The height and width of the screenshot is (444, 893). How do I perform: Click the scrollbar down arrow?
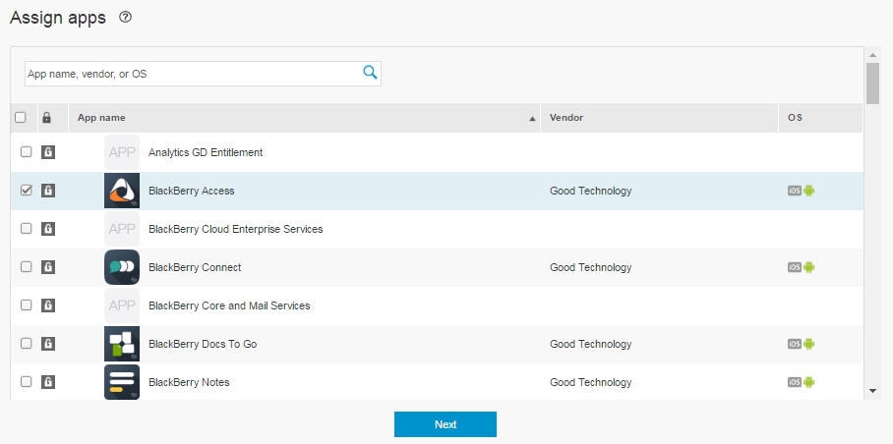[x=872, y=391]
